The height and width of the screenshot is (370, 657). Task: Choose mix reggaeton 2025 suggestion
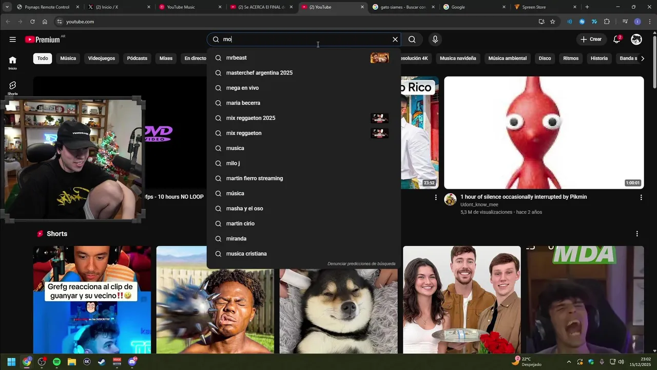[304, 118]
